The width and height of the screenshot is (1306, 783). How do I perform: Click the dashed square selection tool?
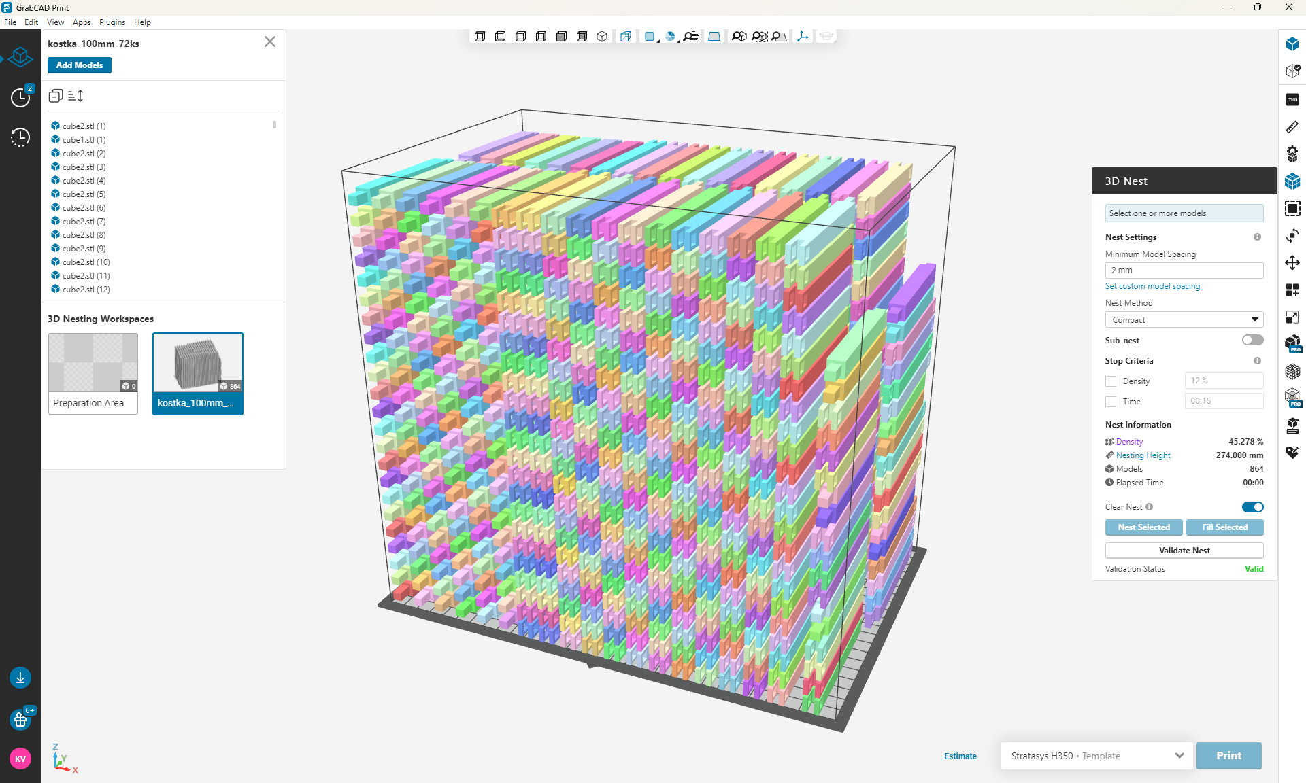(1292, 209)
